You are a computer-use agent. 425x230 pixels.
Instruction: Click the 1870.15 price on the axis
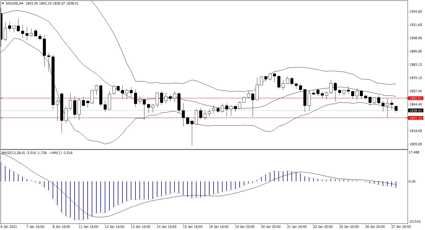tap(416, 78)
